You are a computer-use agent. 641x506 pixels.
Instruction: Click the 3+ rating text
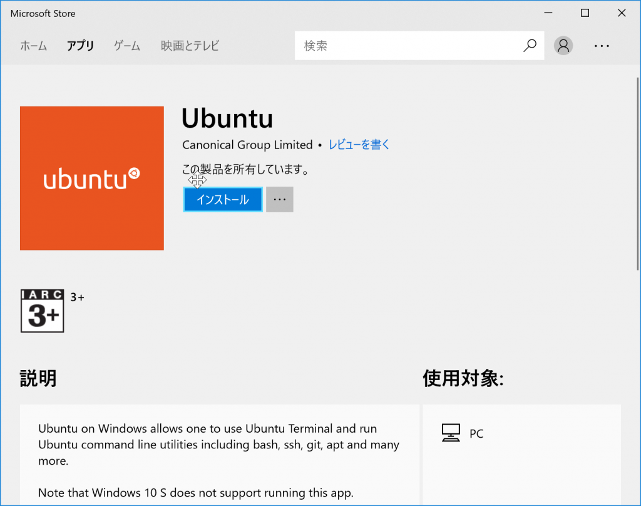coord(77,297)
